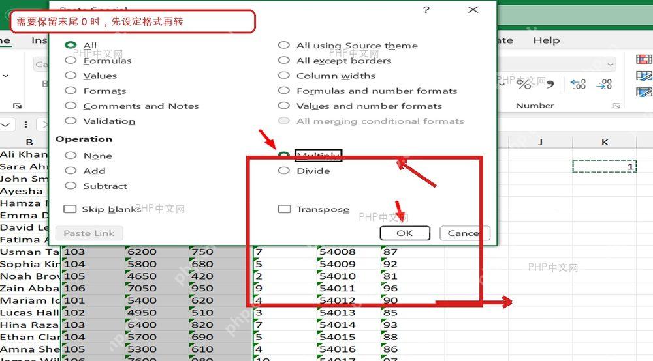Select cell K containing 1
This screenshot has width=653, height=361.
tap(605, 166)
